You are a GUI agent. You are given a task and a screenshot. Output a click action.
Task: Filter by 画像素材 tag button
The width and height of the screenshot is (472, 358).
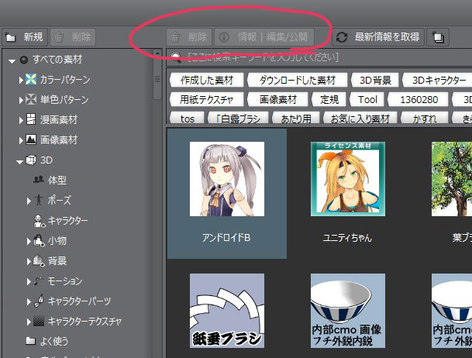277,99
